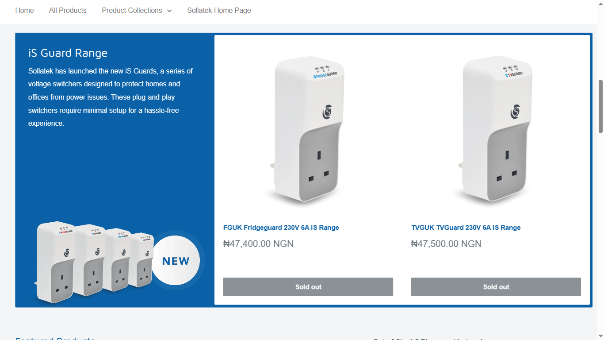Image resolution: width=604 pixels, height=340 pixels.
Task: Click the Sold out button under Fridgeguard
Action: coord(308,287)
